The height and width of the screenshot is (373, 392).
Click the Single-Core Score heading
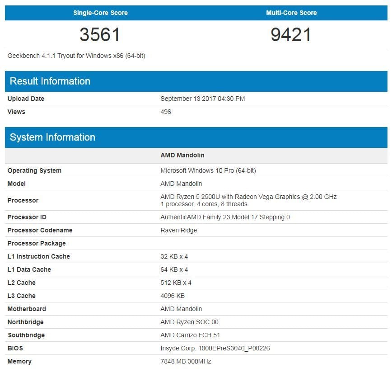(x=100, y=13)
